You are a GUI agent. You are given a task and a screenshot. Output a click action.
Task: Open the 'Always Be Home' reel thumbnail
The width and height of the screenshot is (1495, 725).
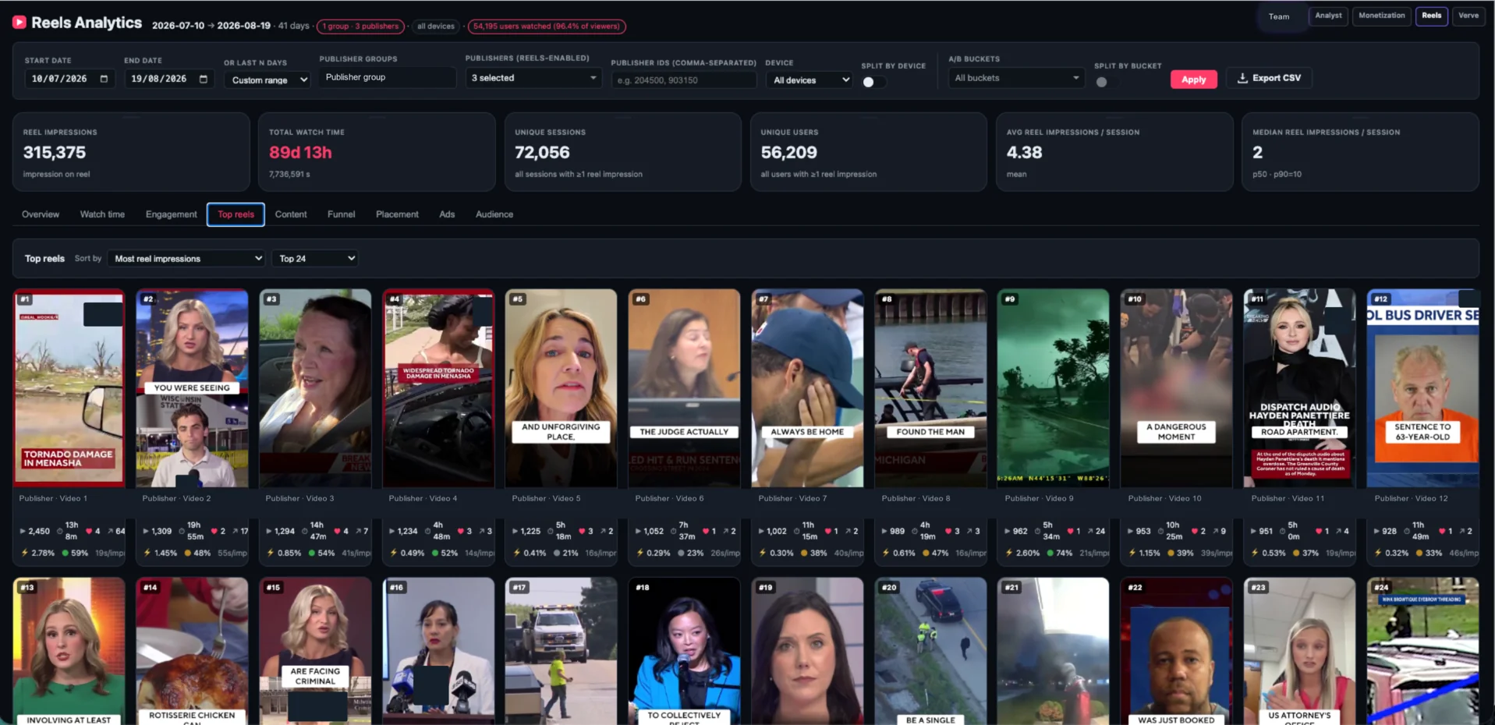[x=807, y=387]
